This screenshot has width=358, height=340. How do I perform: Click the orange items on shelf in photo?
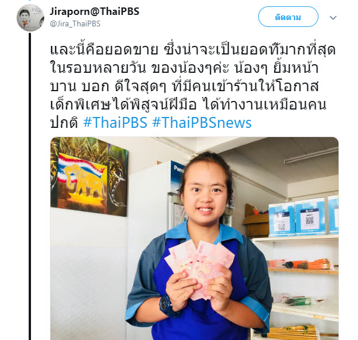301,264
